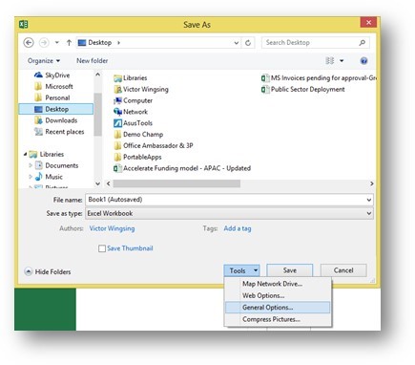Screen dimensions: 415x365
Task: Choose Web Options from Tools menu
Action: [x=278, y=295]
